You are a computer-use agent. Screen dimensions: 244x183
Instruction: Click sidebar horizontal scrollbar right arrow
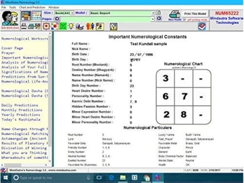(x=46, y=165)
